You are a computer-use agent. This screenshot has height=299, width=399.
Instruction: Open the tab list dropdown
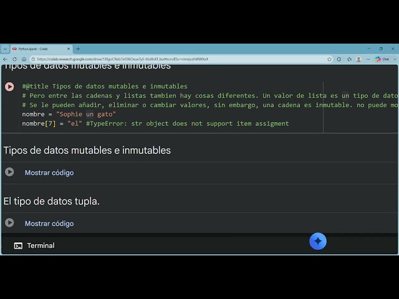coord(5,49)
